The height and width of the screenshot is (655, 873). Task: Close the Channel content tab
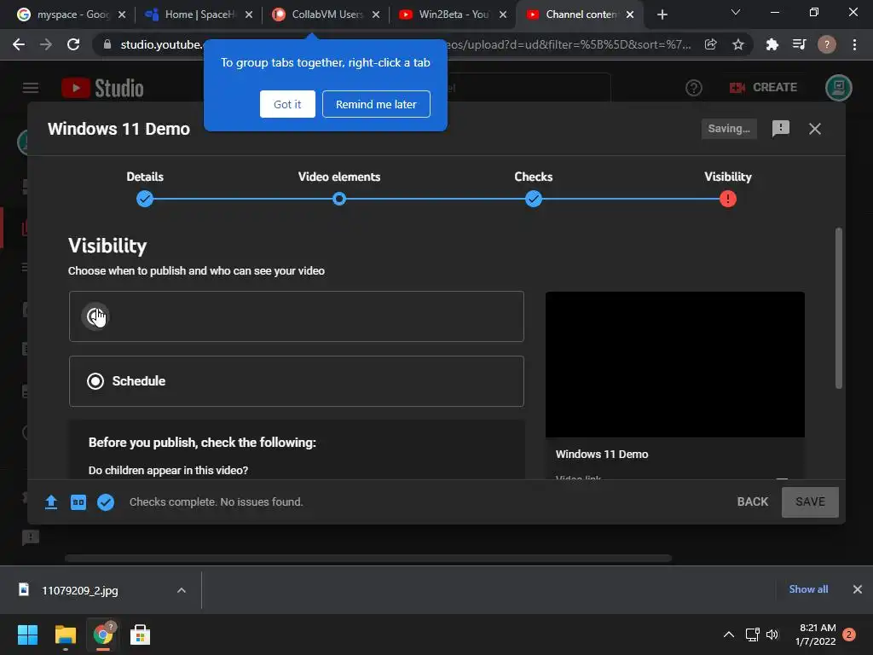pyautogui.click(x=630, y=14)
